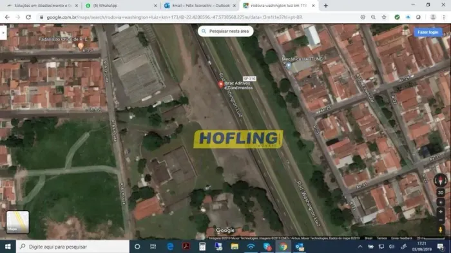Open Calculator from taskbar
The width and height of the screenshot is (451, 253).
[202, 247]
